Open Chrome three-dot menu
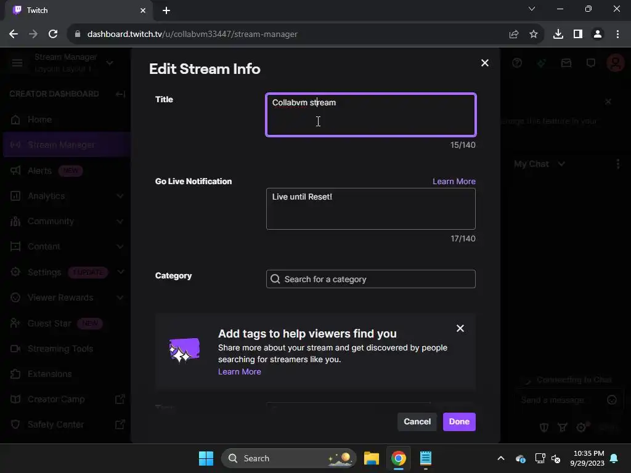 (x=617, y=34)
